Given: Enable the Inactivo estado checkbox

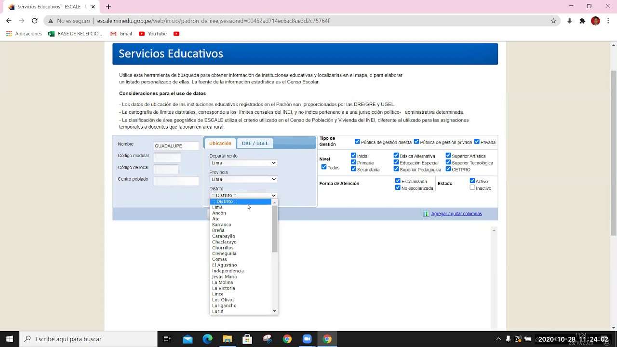Looking at the screenshot, I should coord(472,188).
